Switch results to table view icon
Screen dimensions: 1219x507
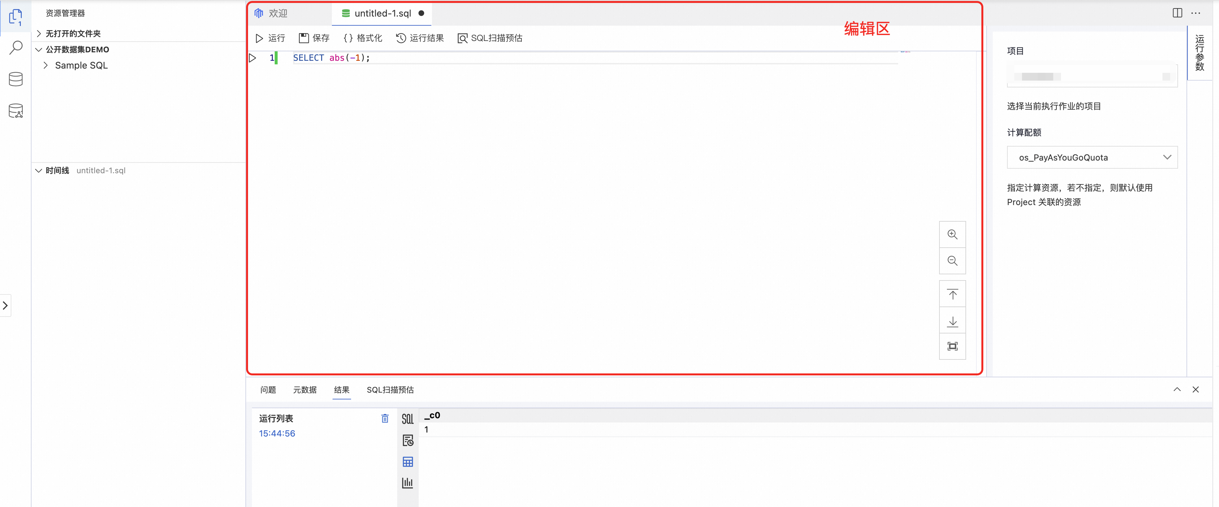[x=407, y=461]
